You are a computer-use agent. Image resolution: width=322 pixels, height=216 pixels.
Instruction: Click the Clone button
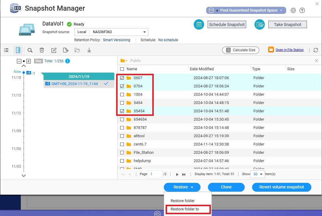(226, 187)
